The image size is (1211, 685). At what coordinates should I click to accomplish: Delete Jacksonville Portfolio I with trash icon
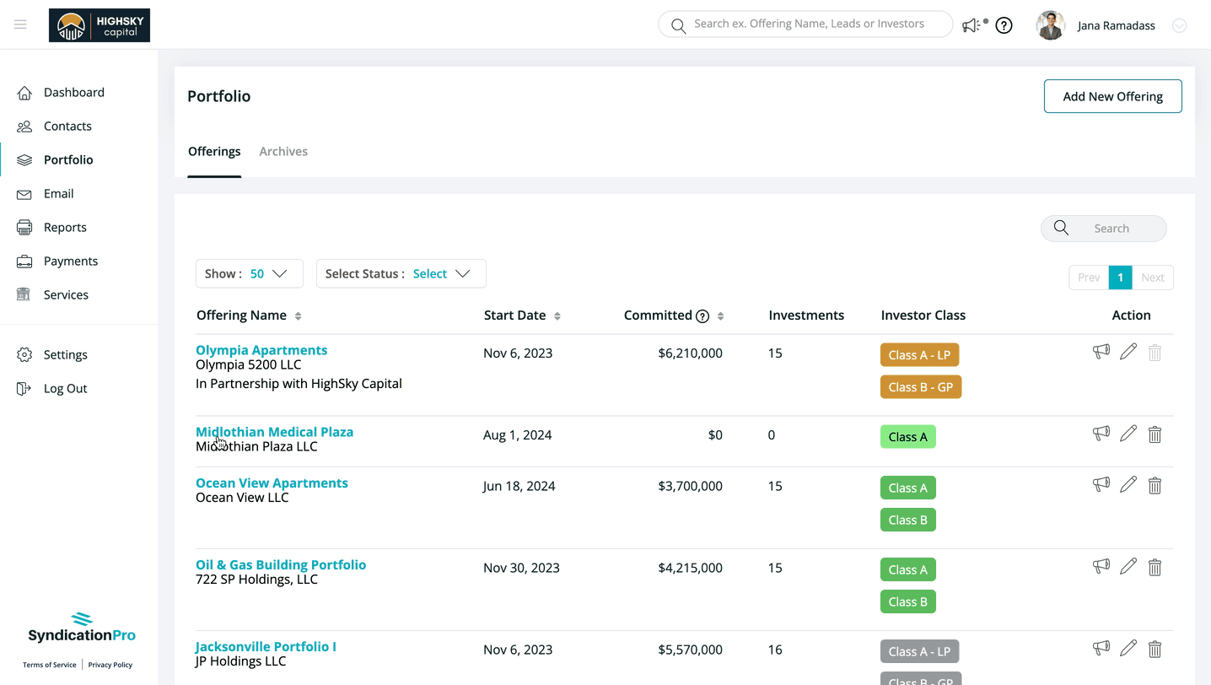coord(1155,649)
